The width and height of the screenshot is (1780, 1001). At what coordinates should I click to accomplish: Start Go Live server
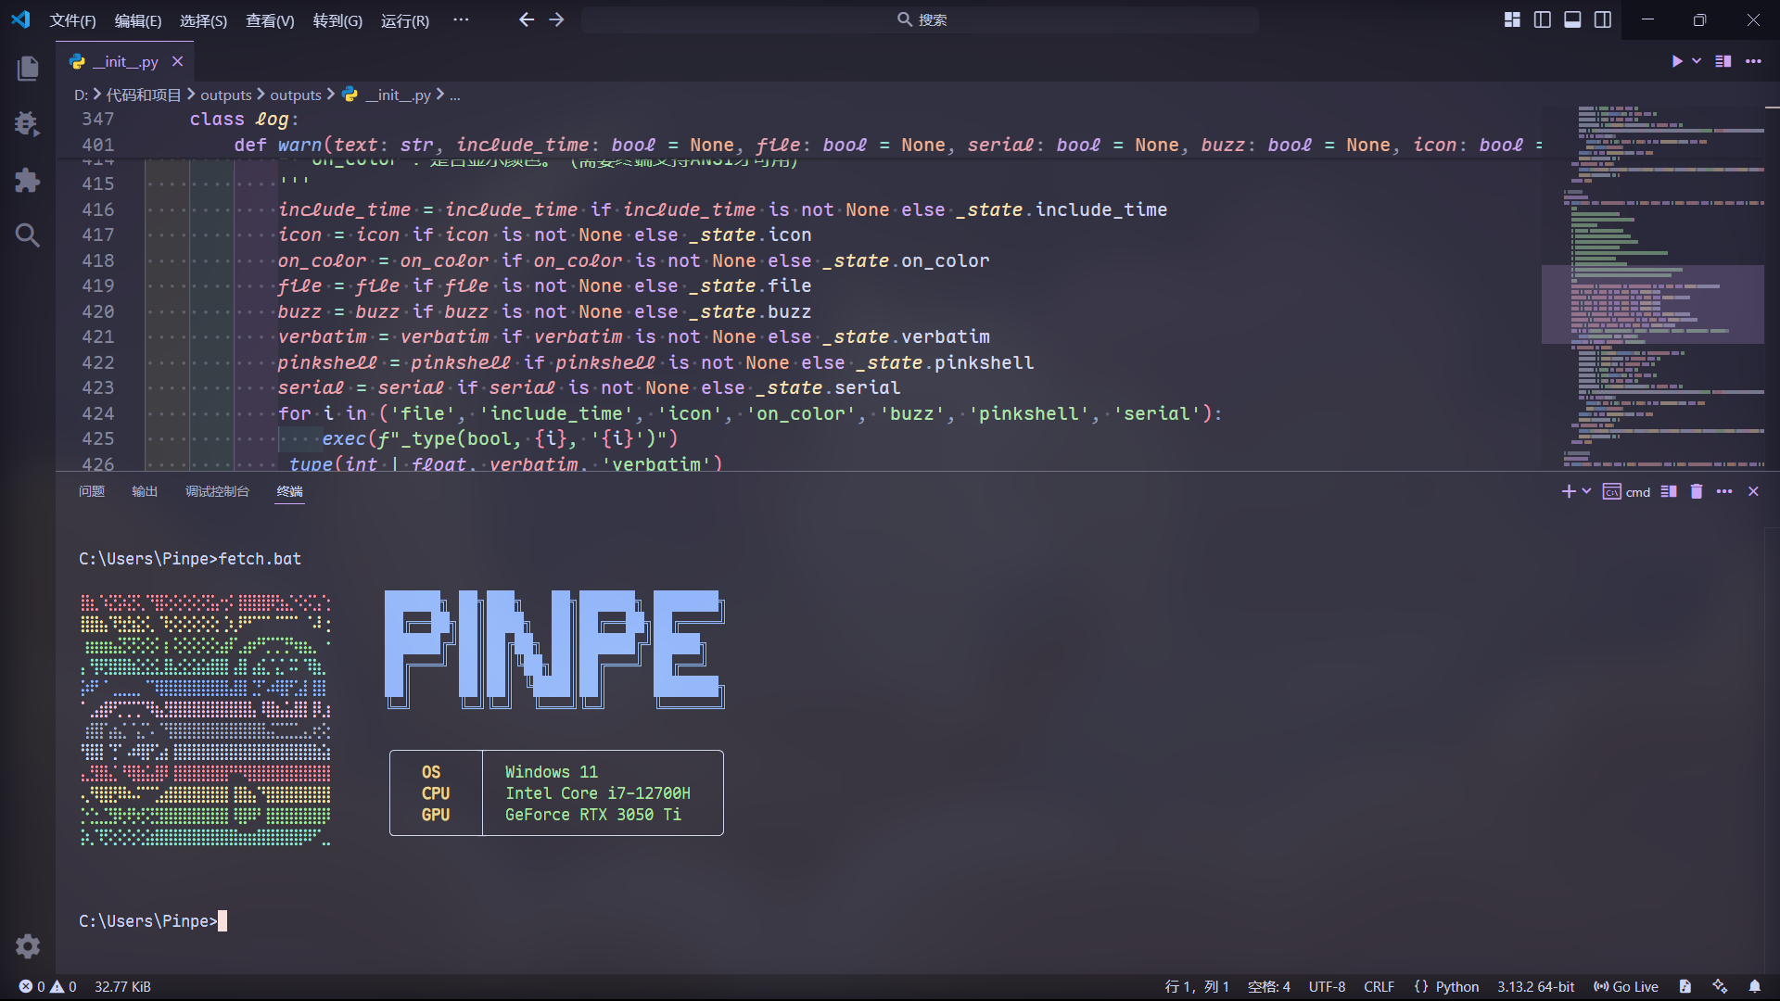[x=1626, y=986]
